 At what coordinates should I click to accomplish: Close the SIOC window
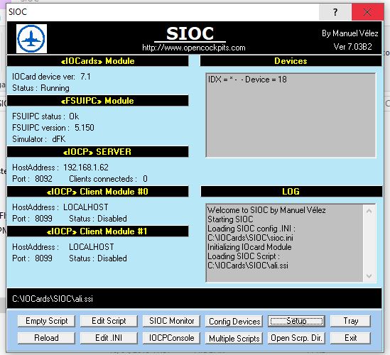coord(367,12)
